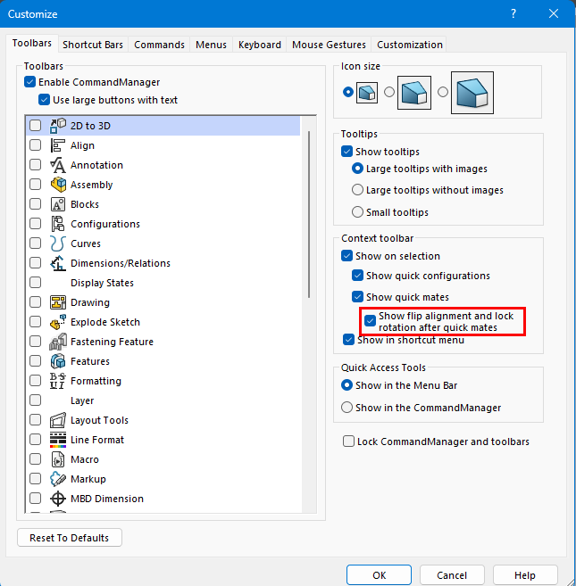Image resolution: width=576 pixels, height=586 pixels.
Task: Click the Layout Tools icon
Action: coord(58,420)
